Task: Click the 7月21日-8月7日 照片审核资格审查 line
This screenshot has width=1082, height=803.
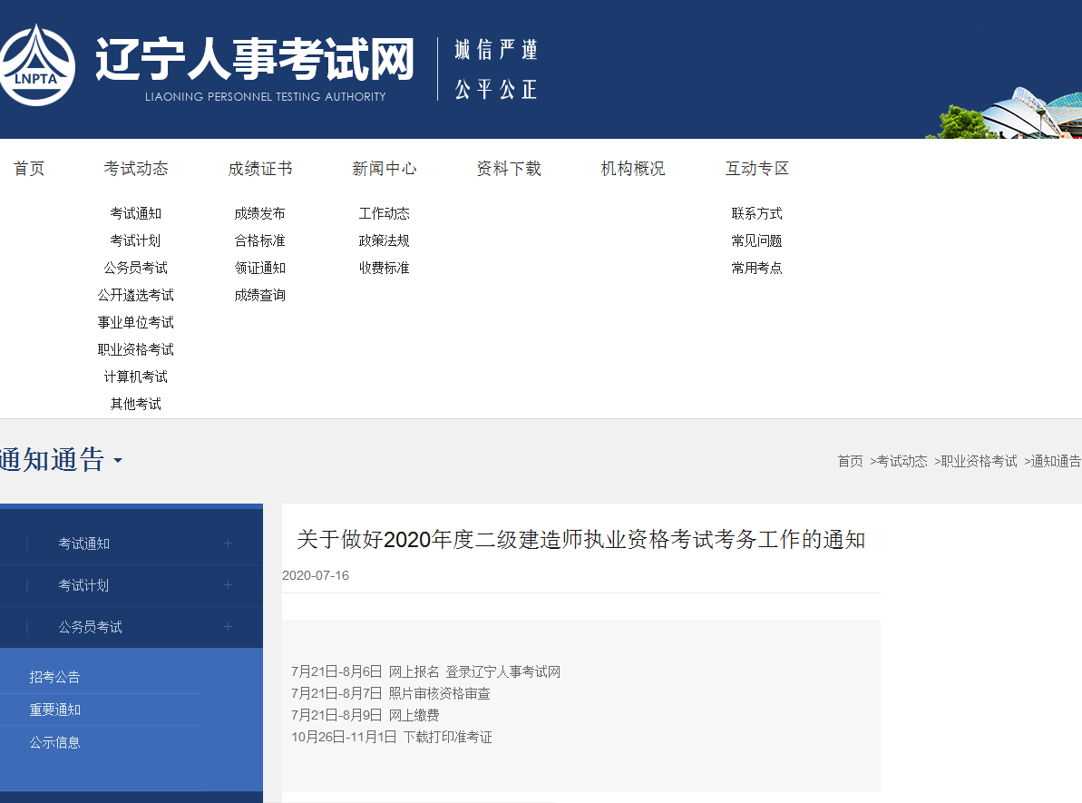Action: point(391,693)
